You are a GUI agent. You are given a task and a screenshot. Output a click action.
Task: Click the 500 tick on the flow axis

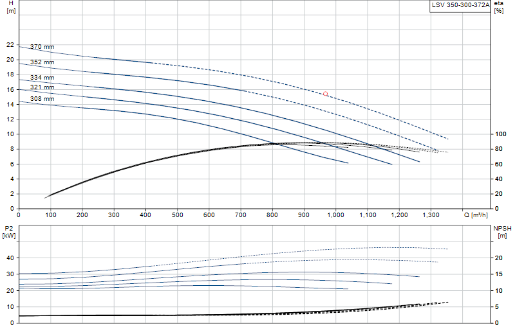click(178, 215)
